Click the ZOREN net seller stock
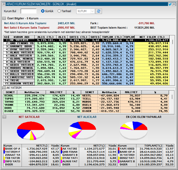The height and width of the screenshot is (170, 178). (x=125, y=108)
